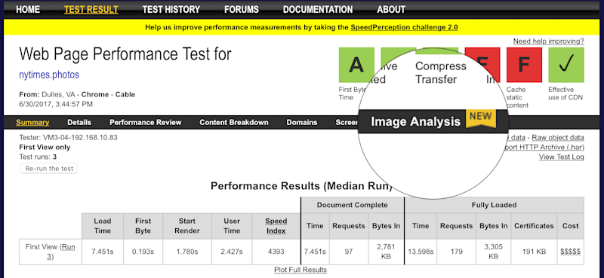Open the nytimes.photos URL link
This screenshot has height=278, width=604.
tap(49, 75)
